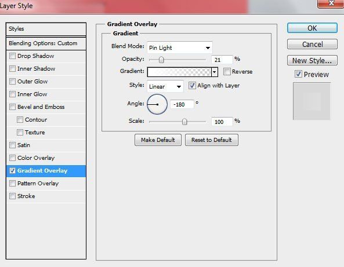Open the gradient picker arrow
The image size is (344, 267).
click(214, 72)
